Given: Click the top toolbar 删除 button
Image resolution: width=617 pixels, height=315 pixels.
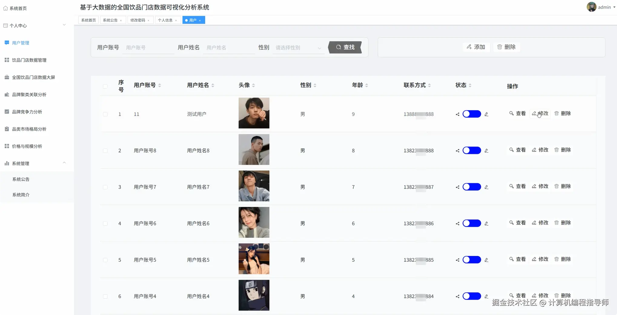Looking at the screenshot, I should coord(506,47).
